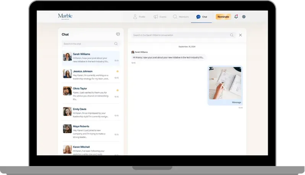The height and width of the screenshot is (175, 305).
Task: Click Emily Davis's avatar
Action: click(67, 112)
